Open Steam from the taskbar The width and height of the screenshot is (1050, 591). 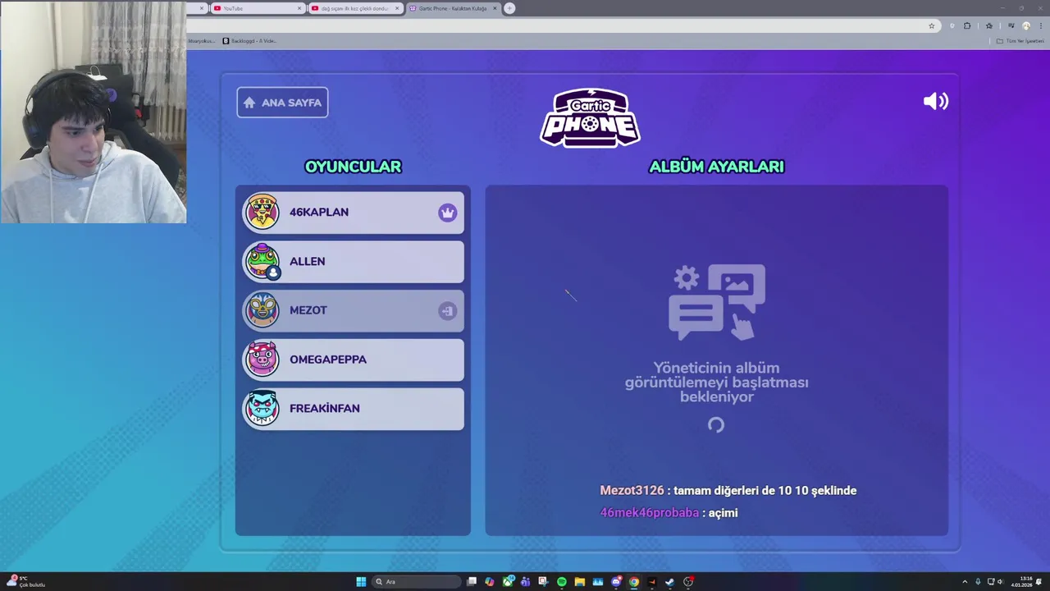click(x=669, y=582)
